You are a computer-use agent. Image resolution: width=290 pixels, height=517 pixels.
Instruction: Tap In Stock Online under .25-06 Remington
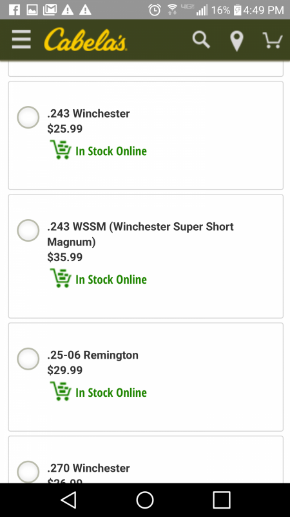[111, 393]
